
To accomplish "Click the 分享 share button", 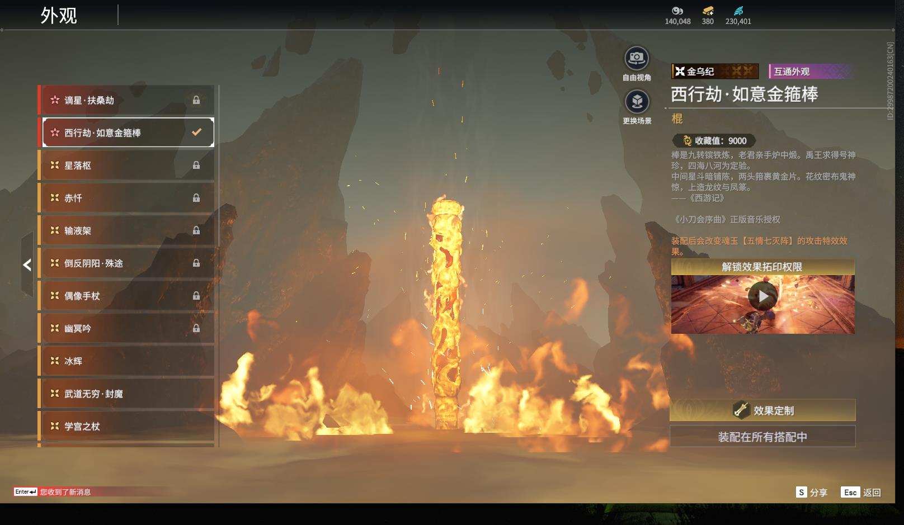I will (x=812, y=492).
